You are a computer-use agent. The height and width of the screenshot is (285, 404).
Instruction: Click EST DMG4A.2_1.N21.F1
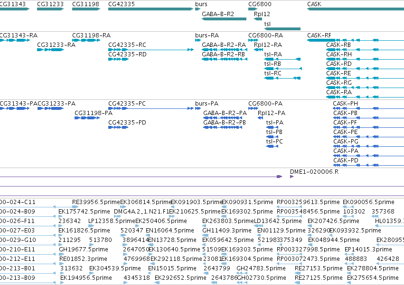click(117, 216)
